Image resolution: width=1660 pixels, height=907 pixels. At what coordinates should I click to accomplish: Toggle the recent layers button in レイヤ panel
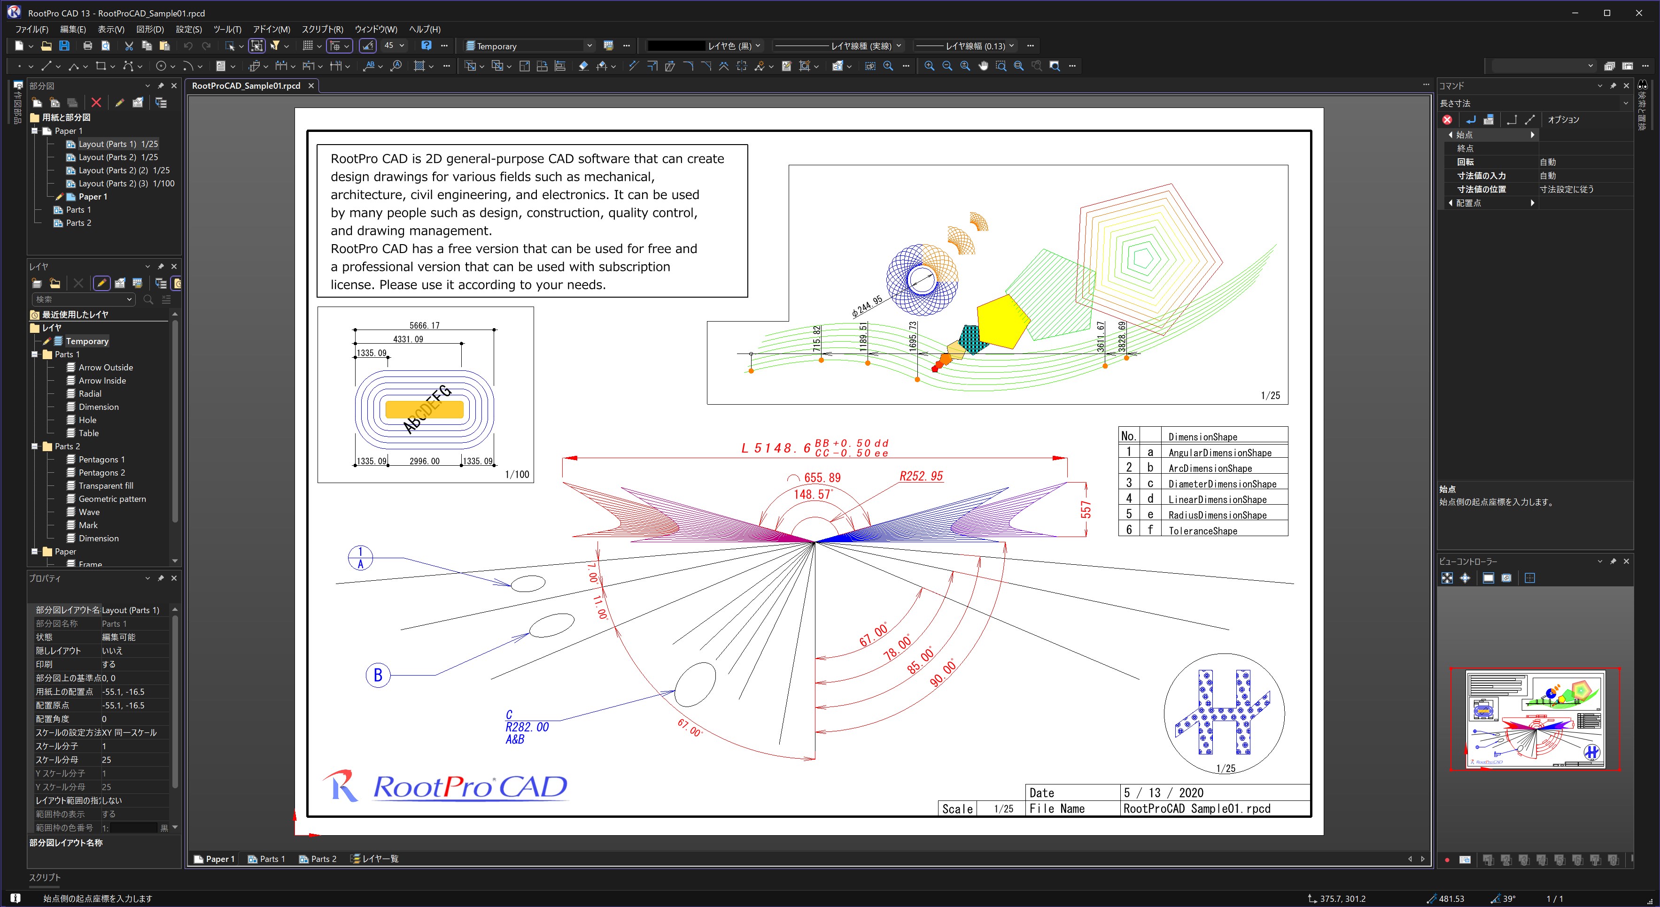tap(177, 283)
